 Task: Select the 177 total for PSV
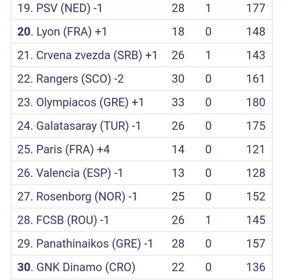tap(256, 8)
